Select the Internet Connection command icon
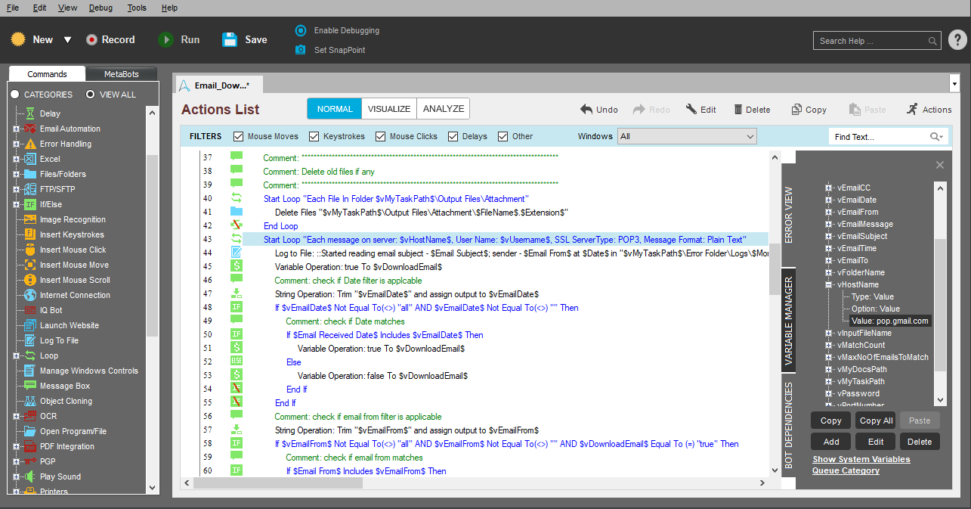 tap(30, 295)
